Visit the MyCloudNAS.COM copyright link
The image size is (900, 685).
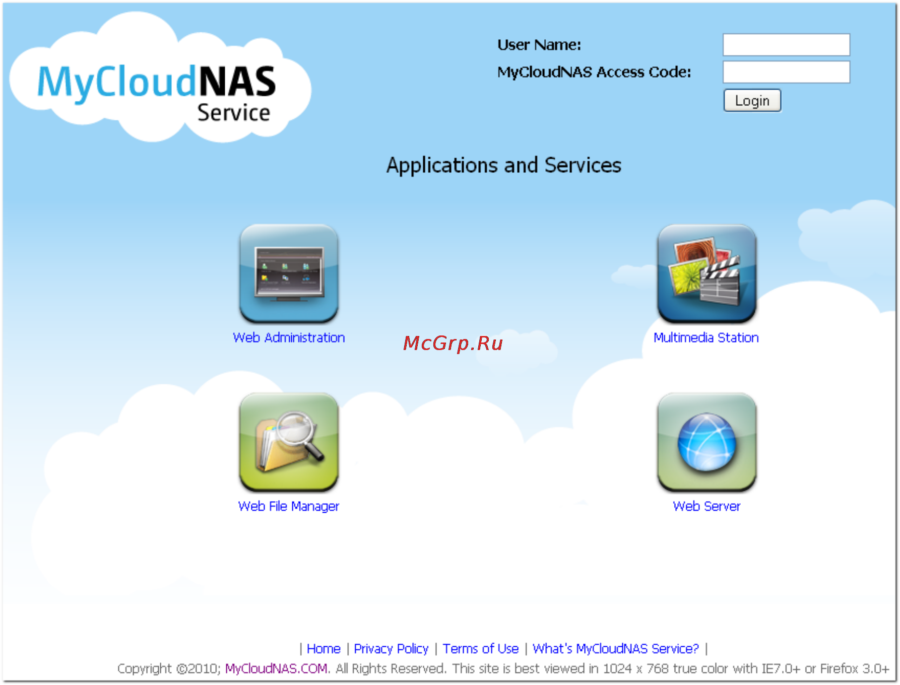[276, 669]
